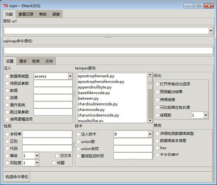Select apostrophemask.py in tamper list
This screenshot has height=185, width=217.
point(96,76)
